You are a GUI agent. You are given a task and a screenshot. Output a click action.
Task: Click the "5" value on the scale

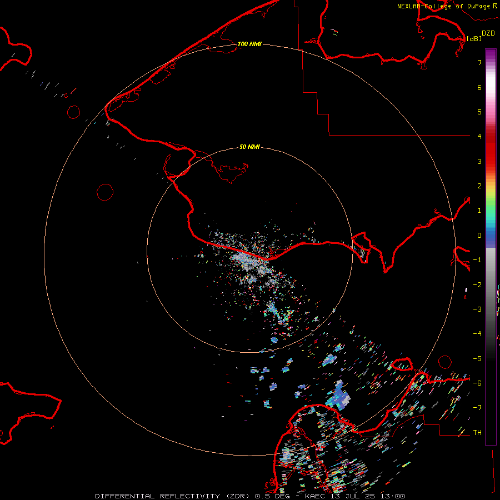click(479, 112)
